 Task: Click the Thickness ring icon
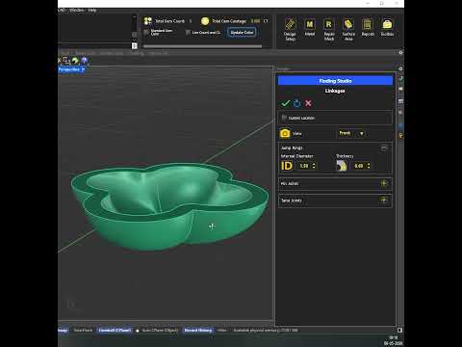click(x=342, y=166)
